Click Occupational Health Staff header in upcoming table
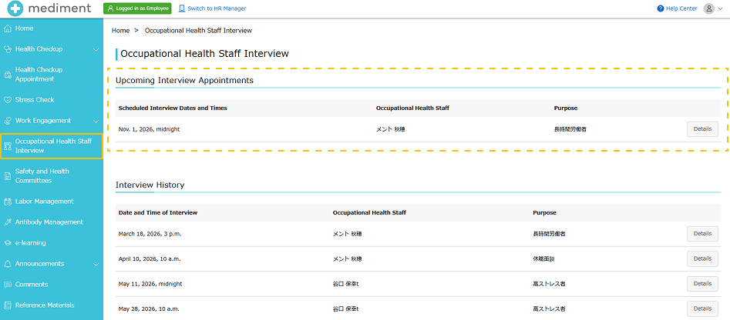730x320 pixels. point(412,108)
